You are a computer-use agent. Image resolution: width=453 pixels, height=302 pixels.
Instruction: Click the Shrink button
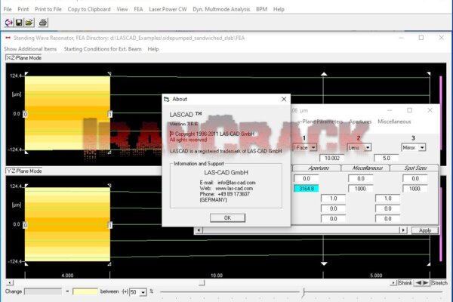tap(405, 283)
